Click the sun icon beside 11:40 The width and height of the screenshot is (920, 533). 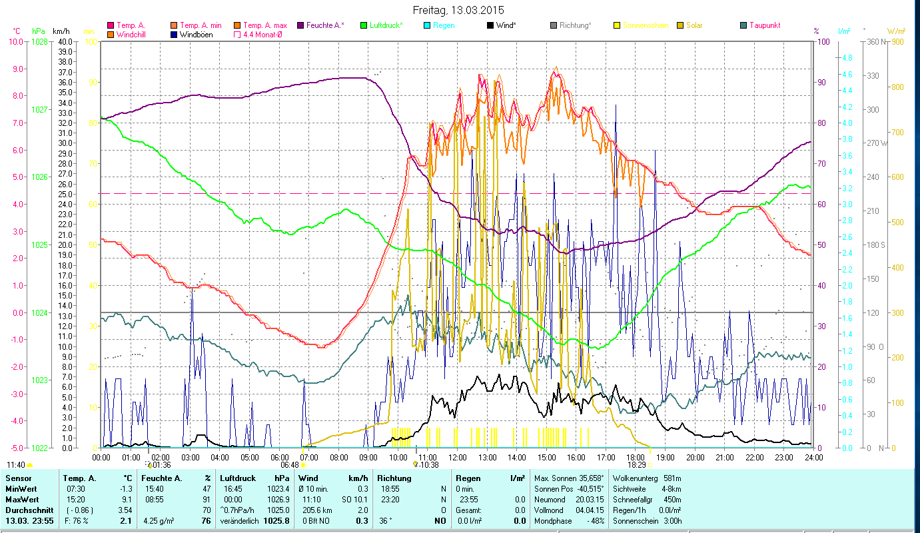point(29,464)
